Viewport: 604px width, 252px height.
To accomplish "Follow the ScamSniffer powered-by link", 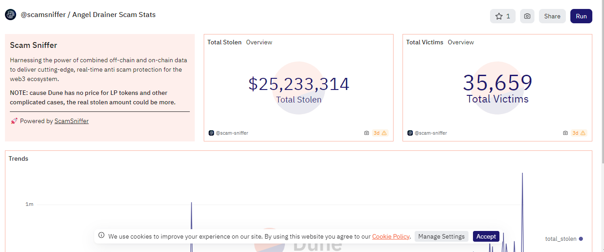I will click(71, 121).
